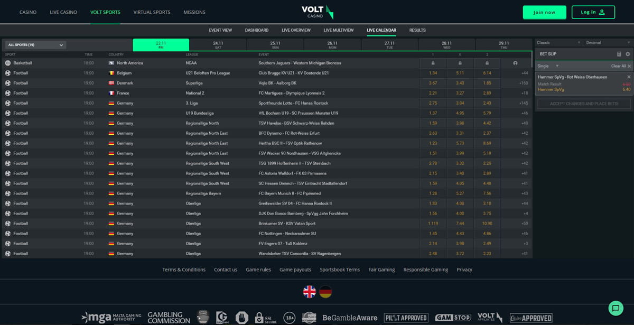Open the live chat bubble icon

pos(616,308)
